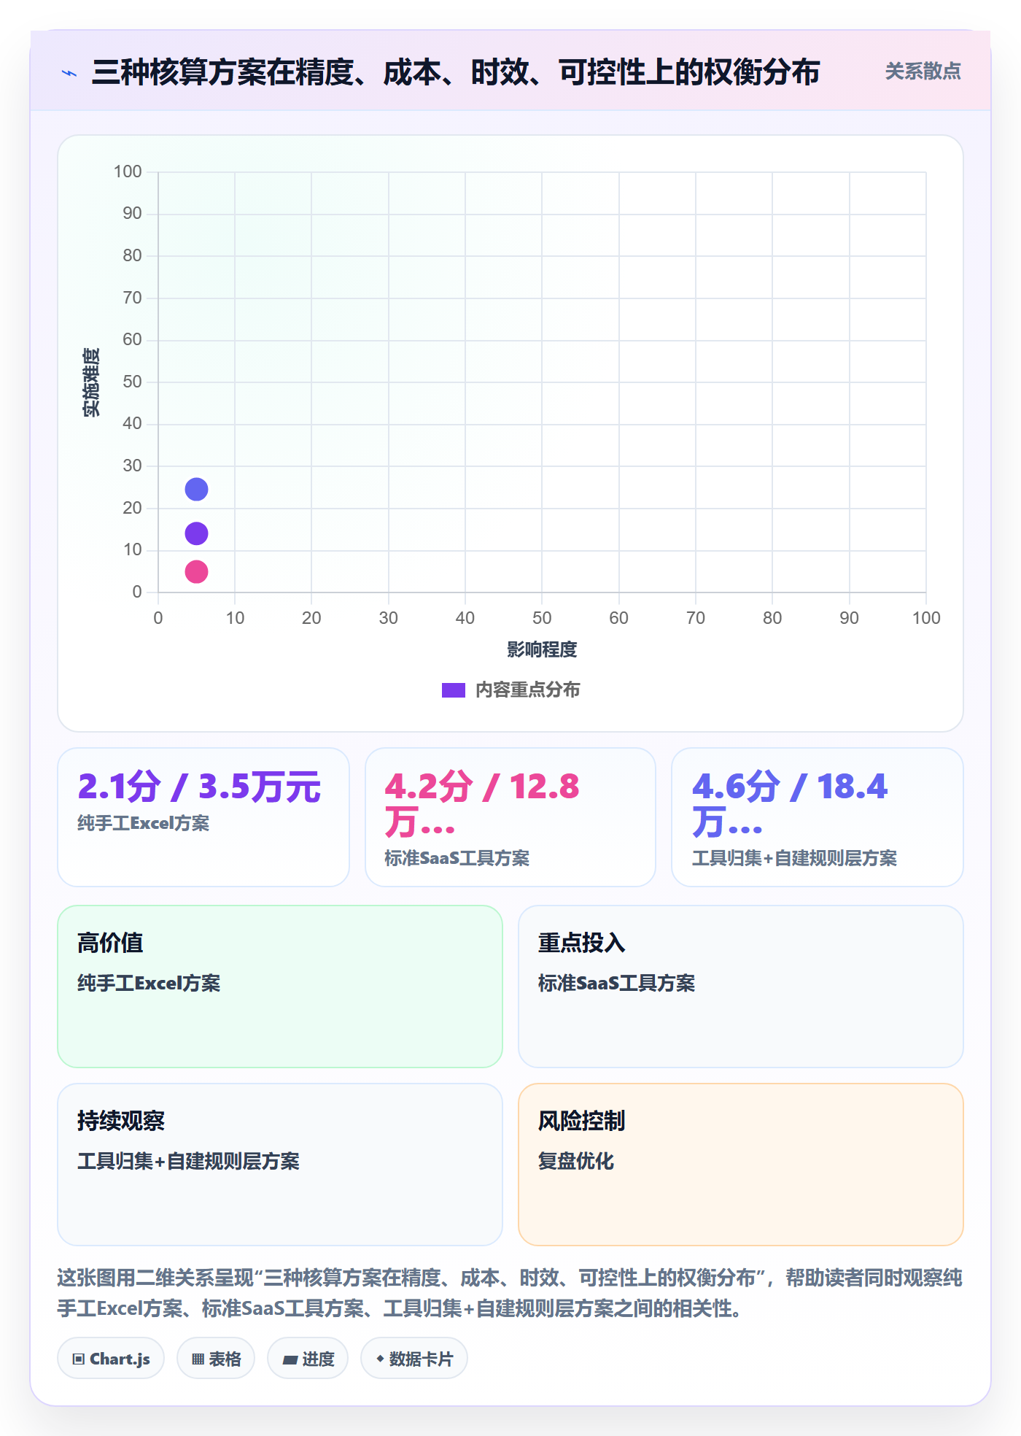Click the Chart.js tag chip
Screen dimensions: 1021x1436
[111, 1359]
